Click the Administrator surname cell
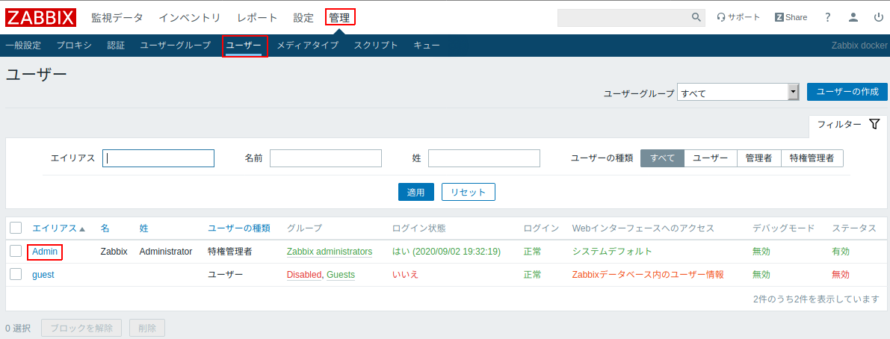The width and height of the screenshot is (890, 339). pyautogui.click(x=166, y=251)
